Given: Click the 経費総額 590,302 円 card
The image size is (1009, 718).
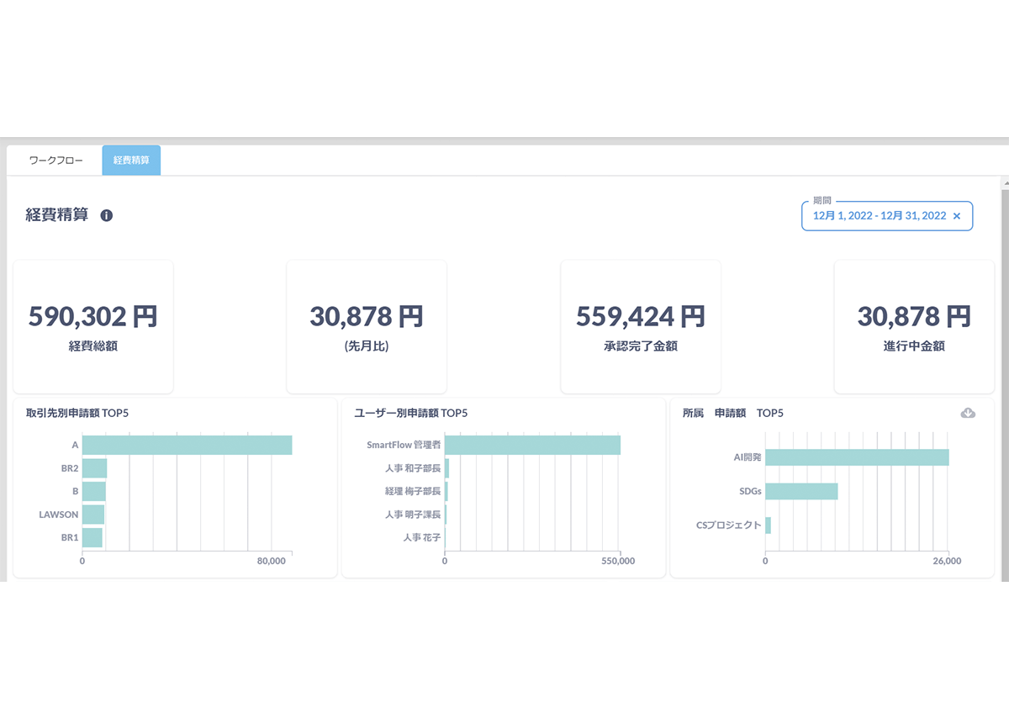Looking at the screenshot, I should 93,326.
